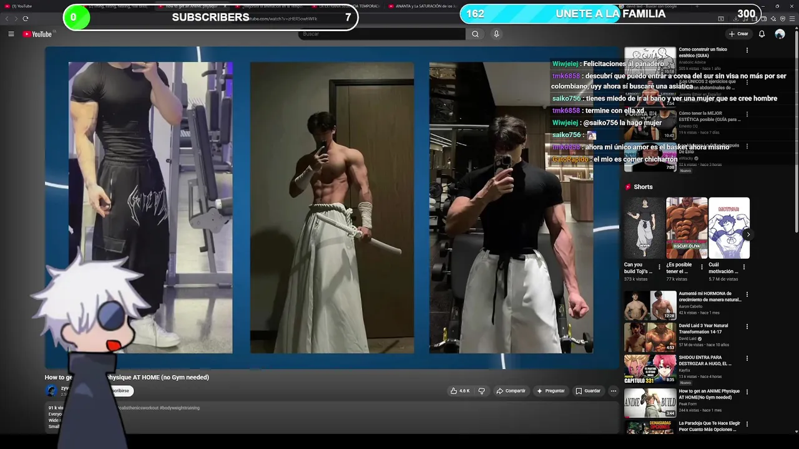Open the notifications bell
The width and height of the screenshot is (799, 449).
[762, 34]
